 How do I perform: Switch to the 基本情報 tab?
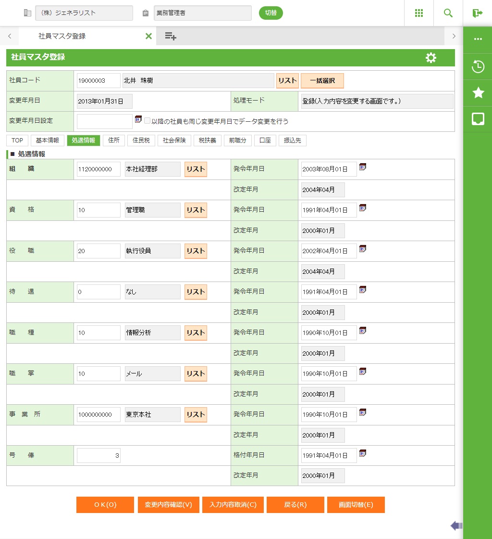click(x=47, y=141)
